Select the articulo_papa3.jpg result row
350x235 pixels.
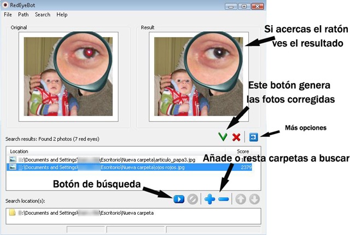(130, 159)
